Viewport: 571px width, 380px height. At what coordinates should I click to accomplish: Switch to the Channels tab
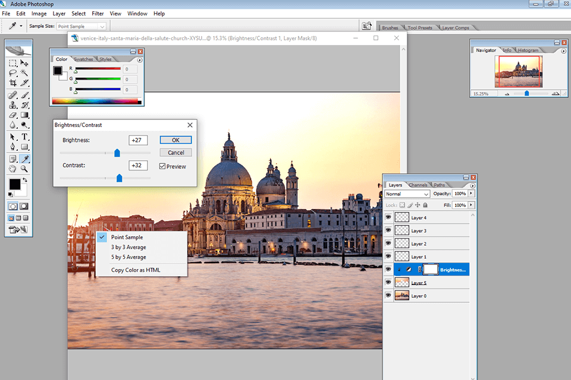(418, 185)
